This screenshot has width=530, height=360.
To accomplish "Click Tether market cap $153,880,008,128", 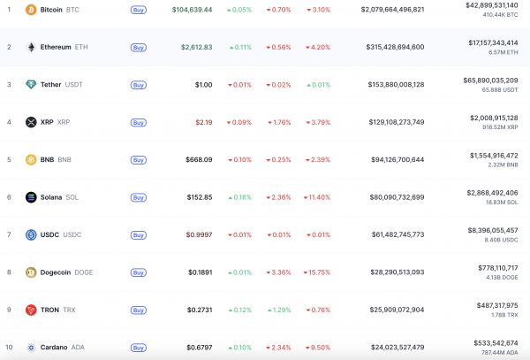I will pyautogui.click(x=396, y=85).
